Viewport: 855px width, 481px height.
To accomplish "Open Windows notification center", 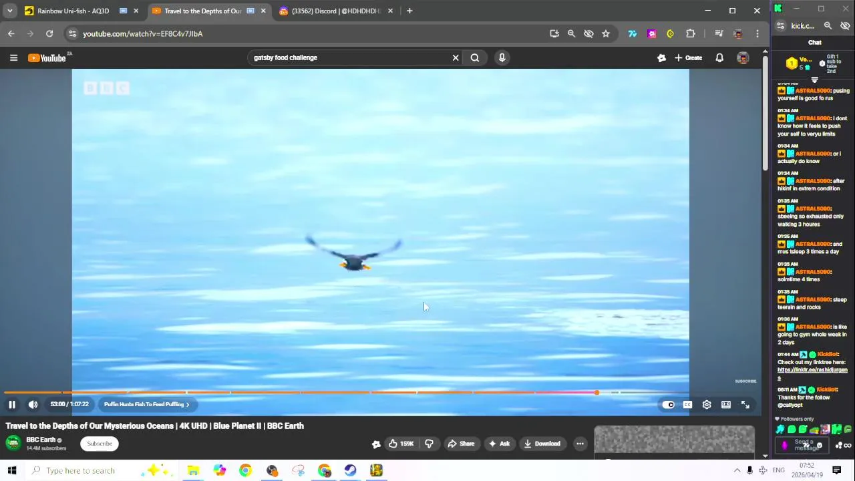I will 836,470.
